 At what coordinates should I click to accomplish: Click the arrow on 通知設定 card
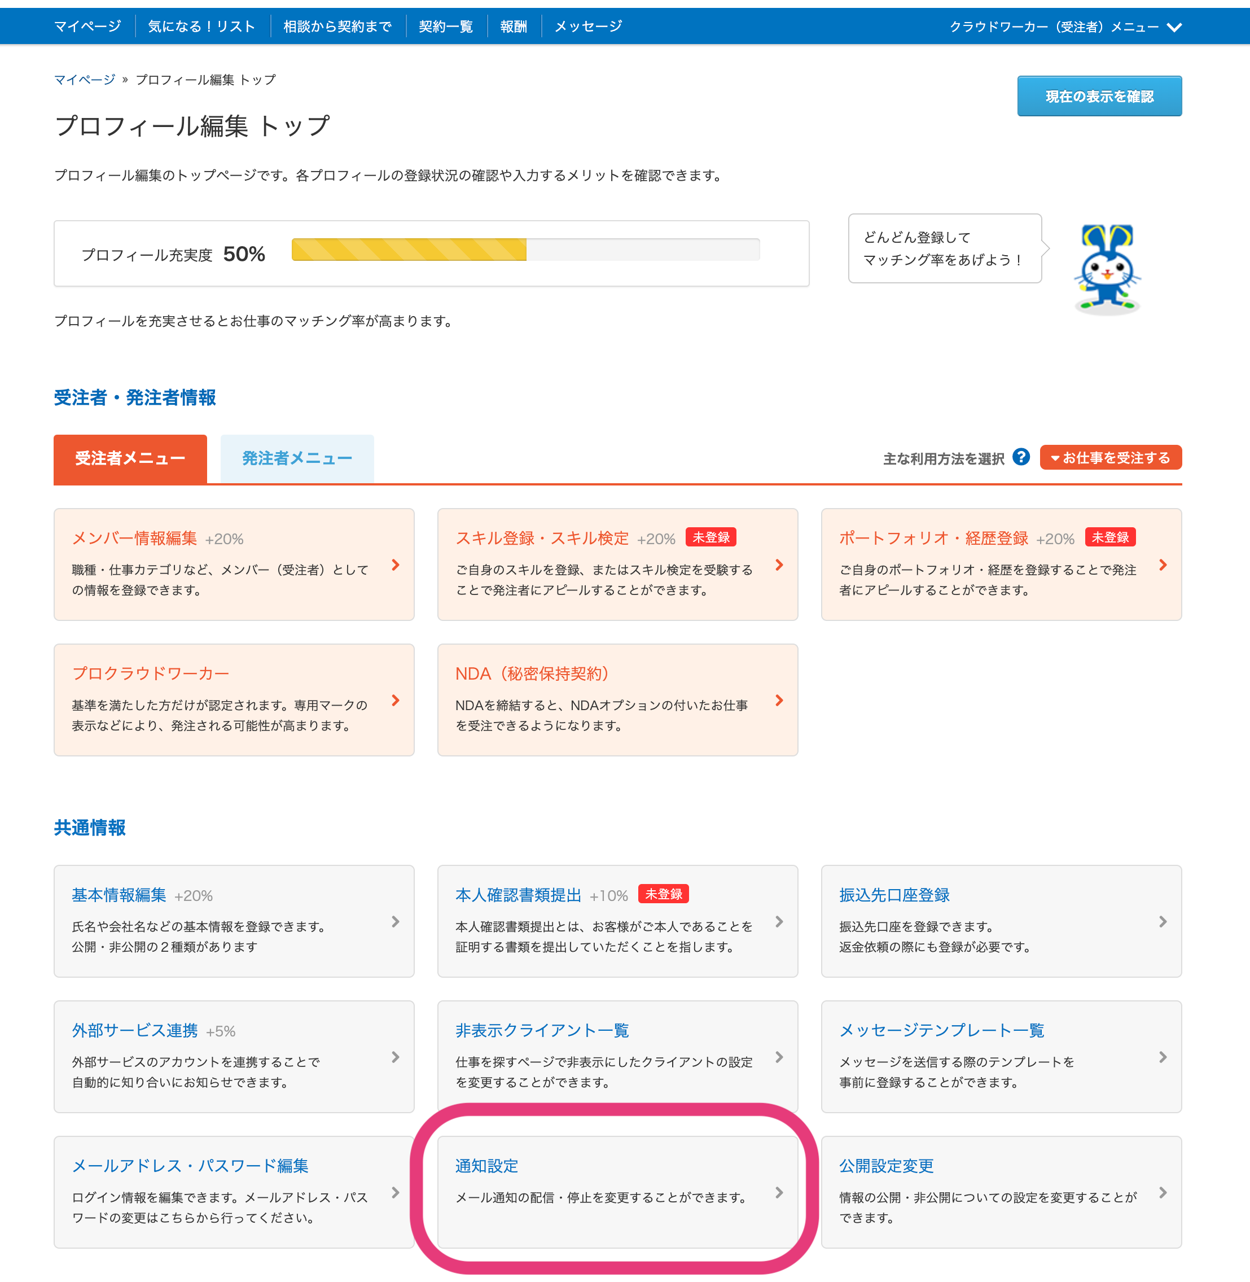tap(779, 1192)
